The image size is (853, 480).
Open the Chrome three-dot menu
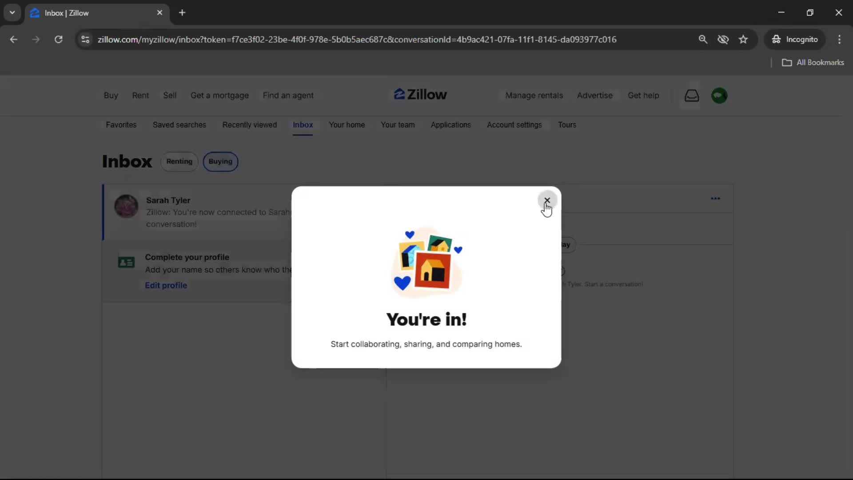coord(840,39)
